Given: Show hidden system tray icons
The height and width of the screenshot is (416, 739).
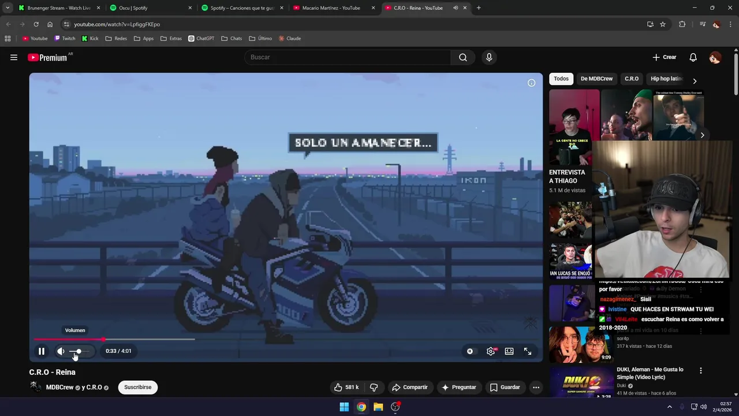Looking at the screenshot, I should [x=670, y=407].
